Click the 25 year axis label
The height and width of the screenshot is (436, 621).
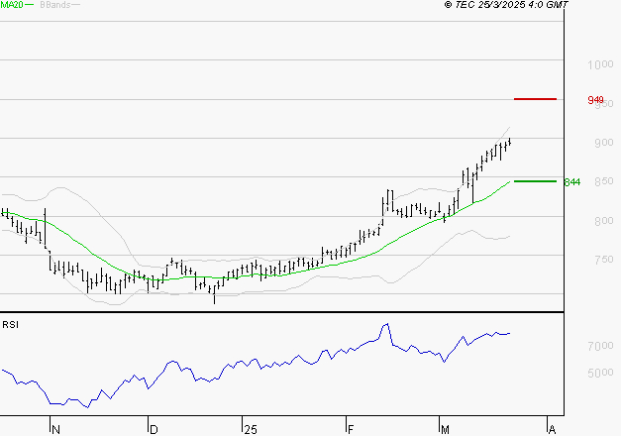pos(251,430)
